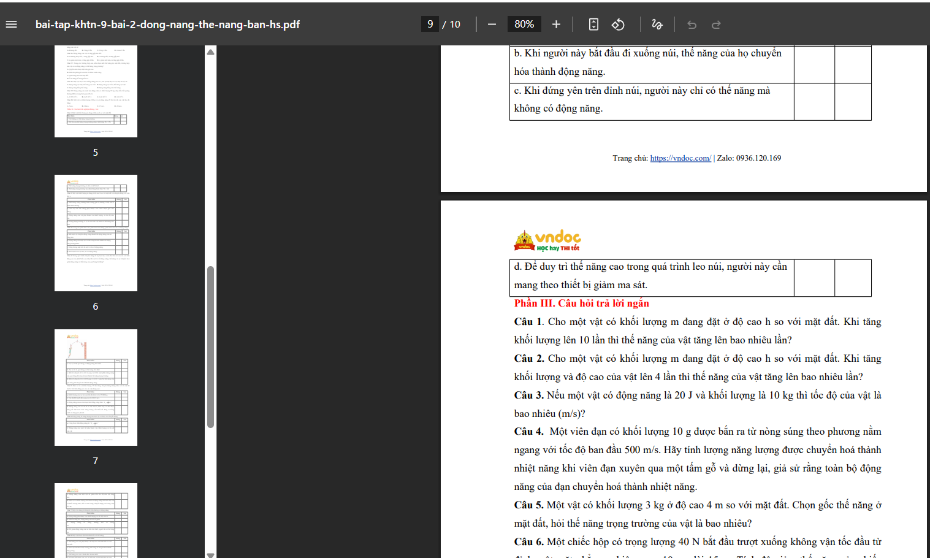Viewport: 930px width, 558px height.
Task: Click the page label '7' under thumbnail
Action: [x=96, y=461]
